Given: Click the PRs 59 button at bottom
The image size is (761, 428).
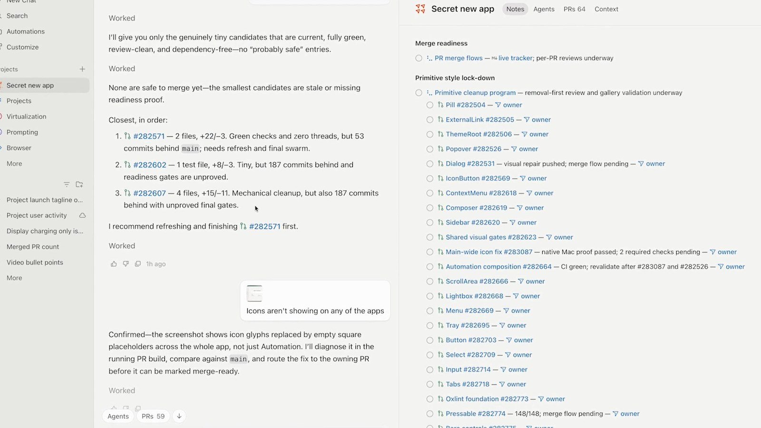Looking at the screenshot, I should point(153,416).
